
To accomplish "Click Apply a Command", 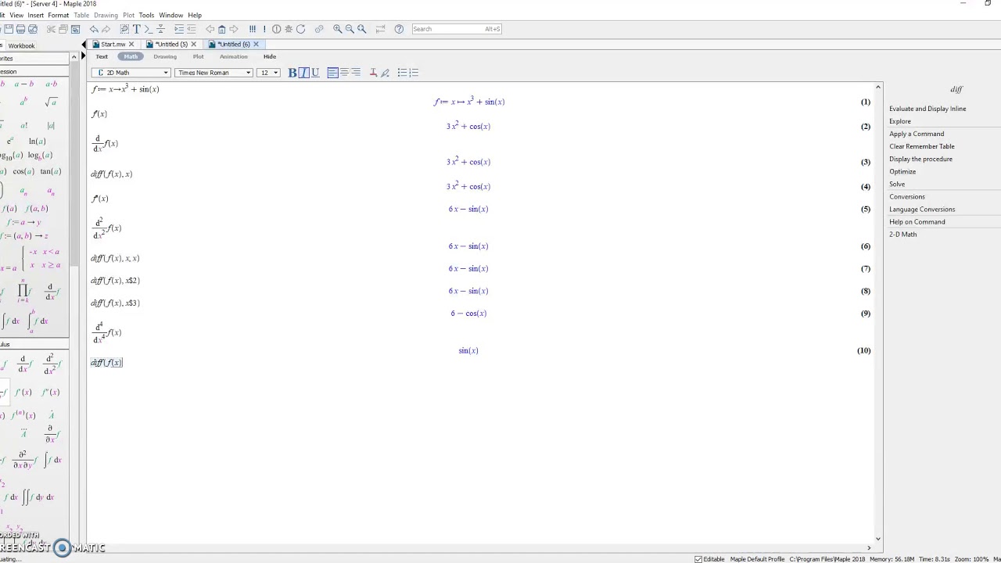I will (x=917, y=134).
